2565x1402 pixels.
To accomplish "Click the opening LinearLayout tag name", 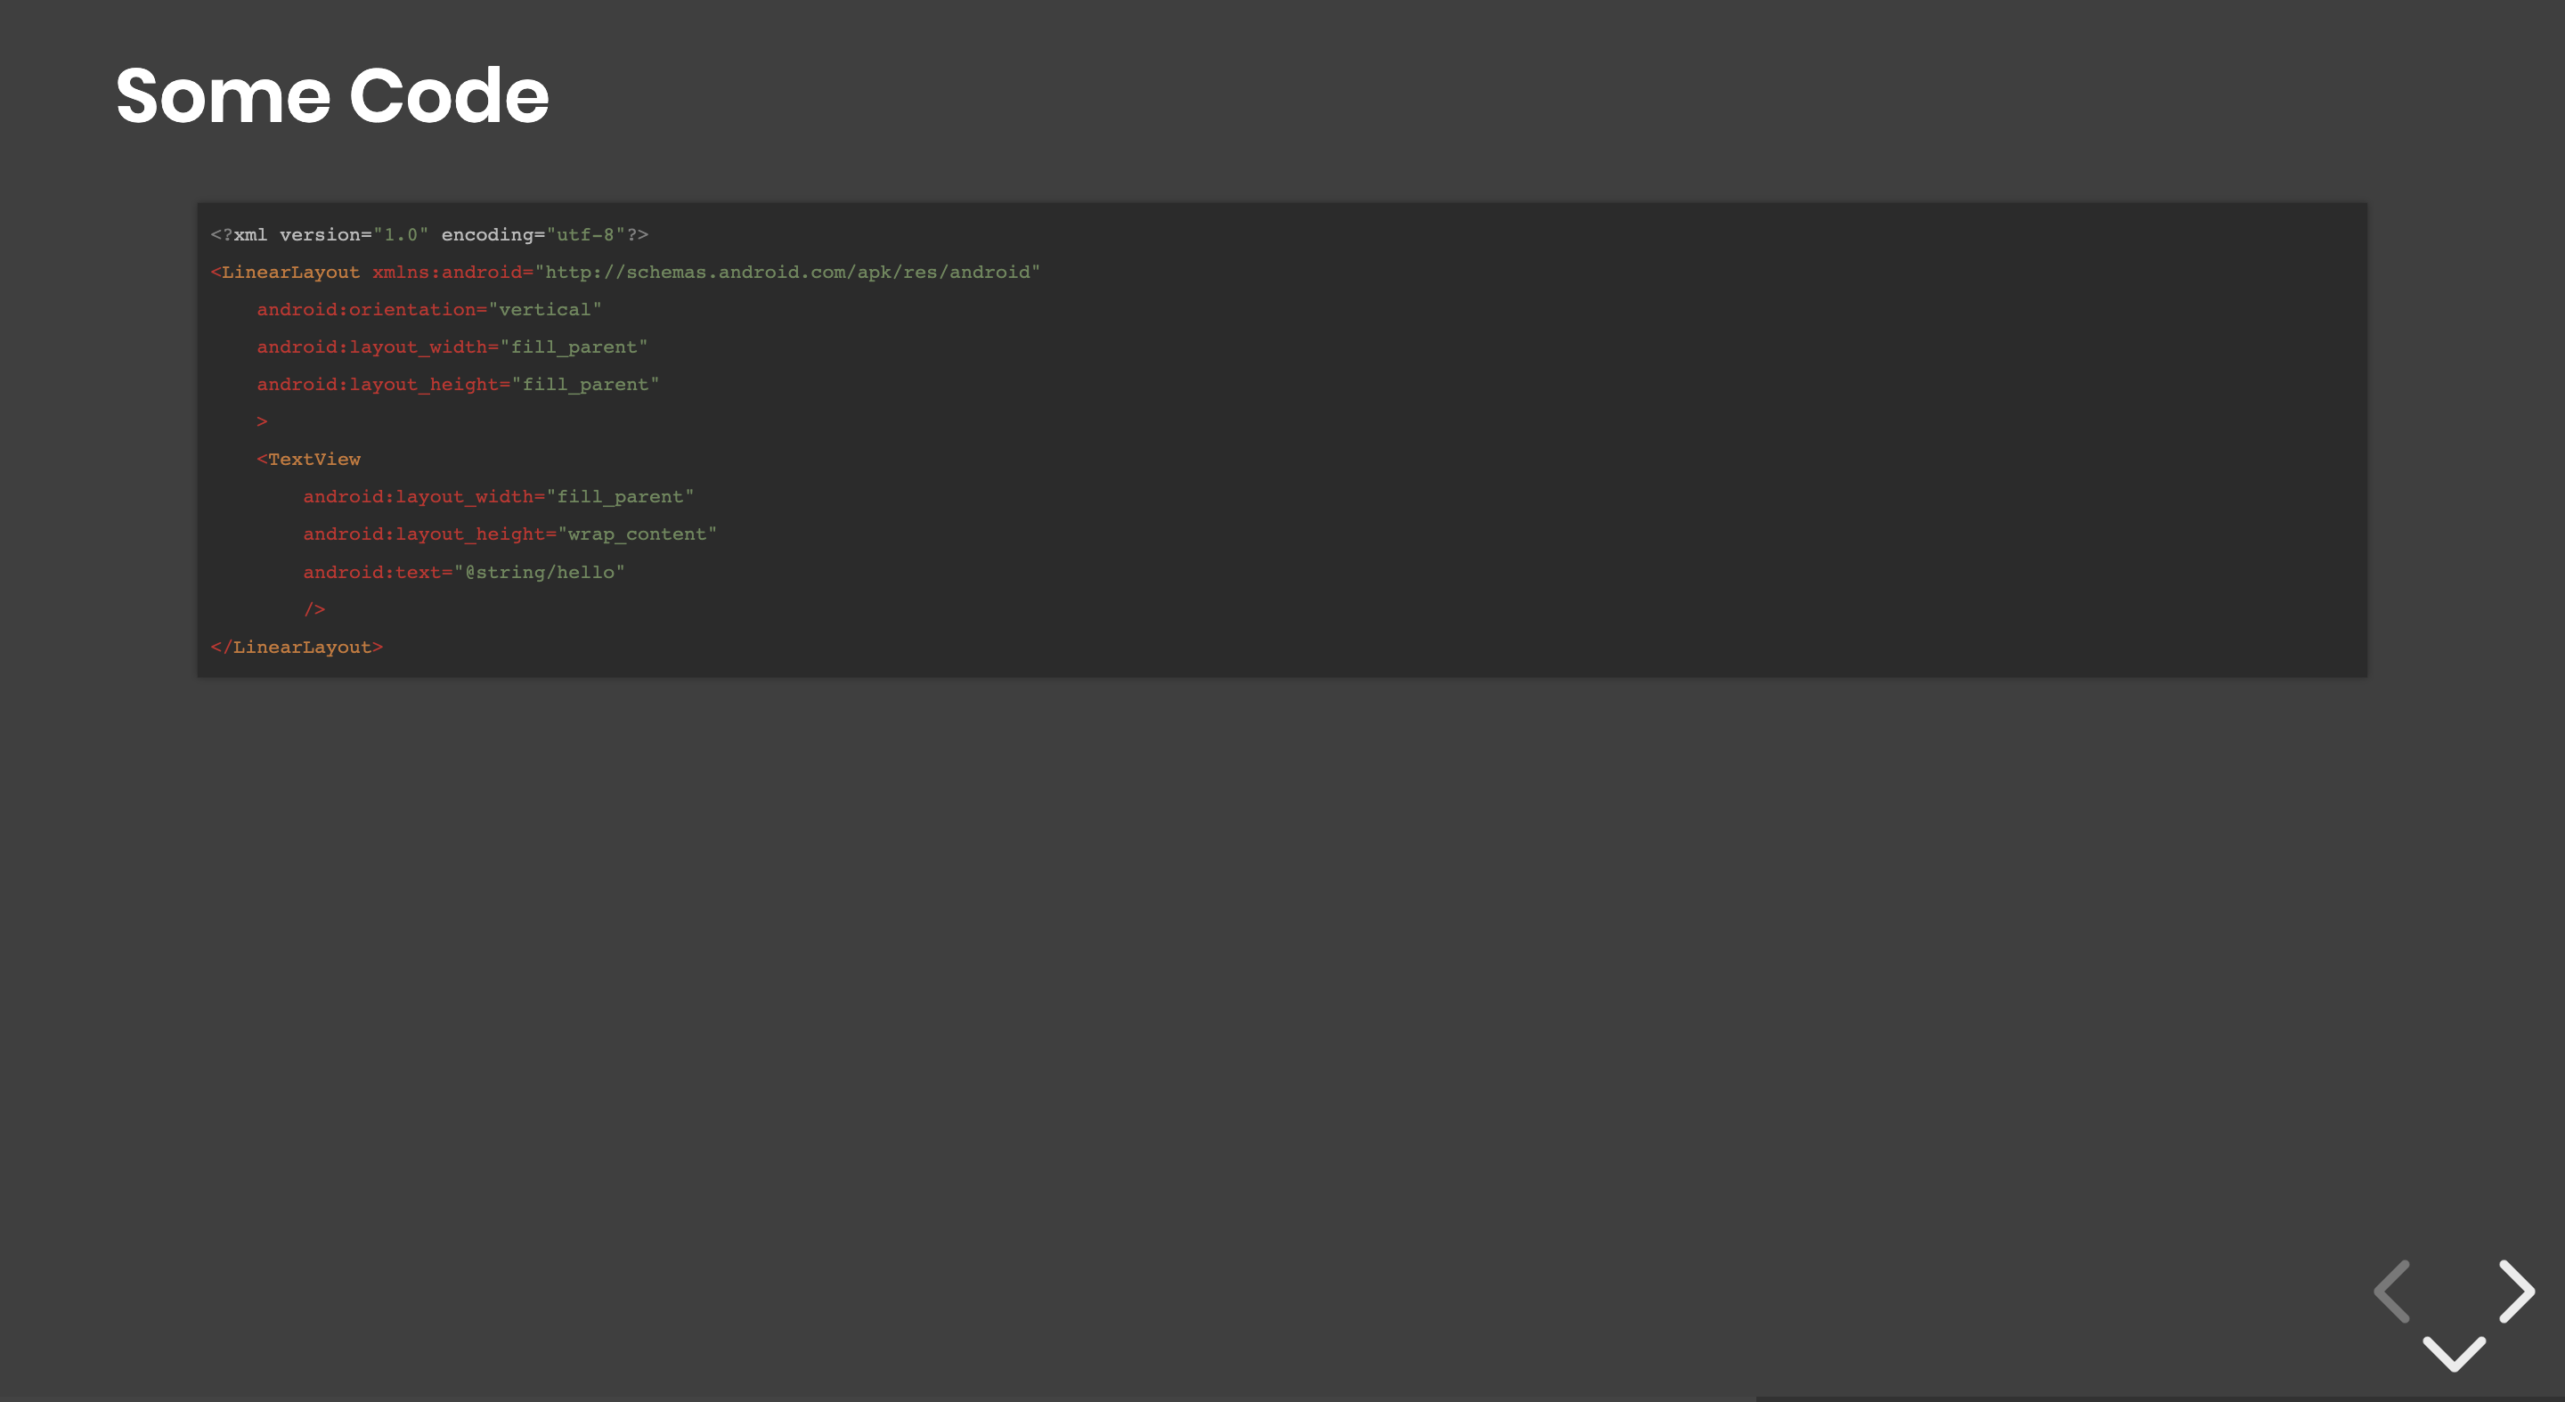I will 289,273.
